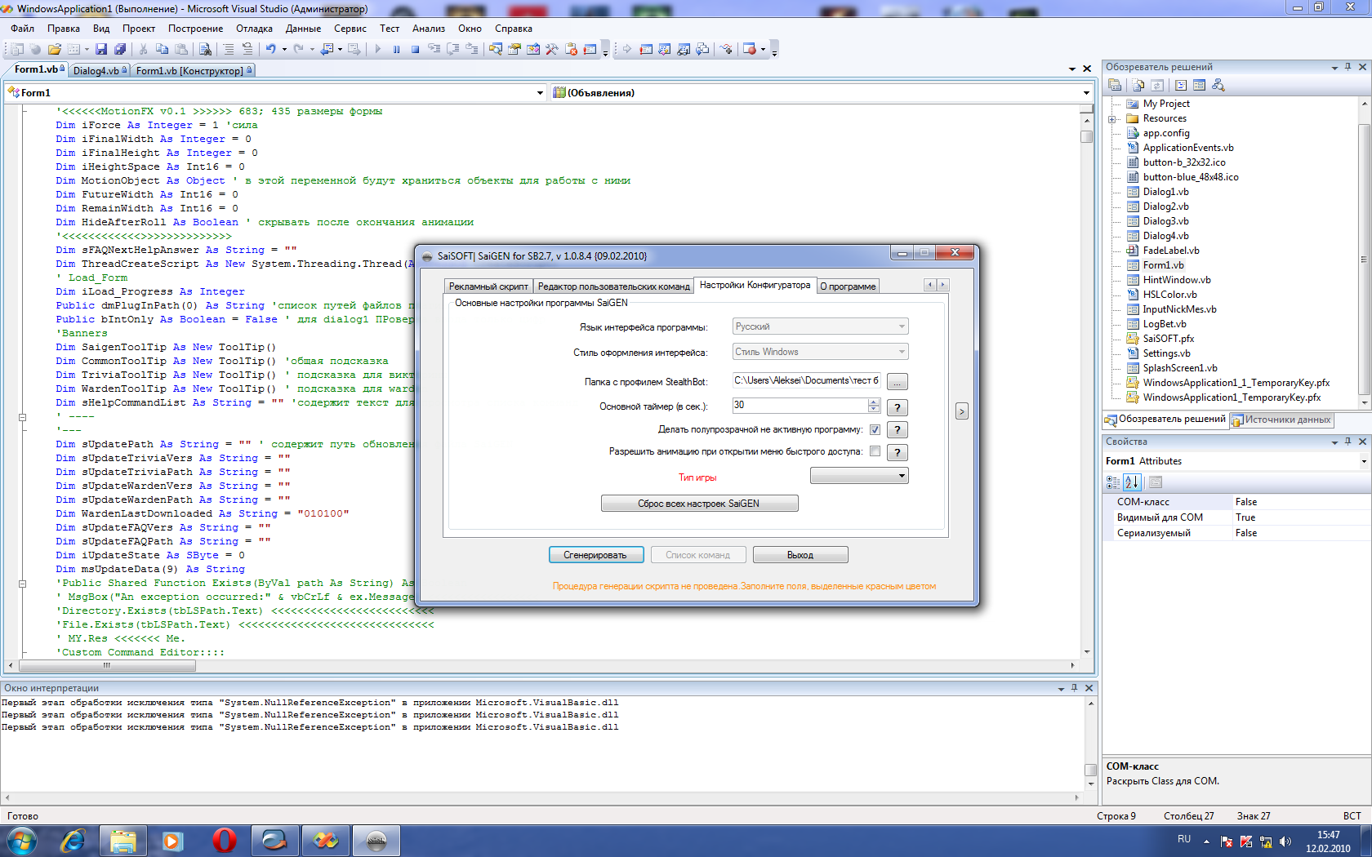Click the code editor horizontal scrollbar thumb
Viewport: 1372px width, 857px height.
(106, 665)
